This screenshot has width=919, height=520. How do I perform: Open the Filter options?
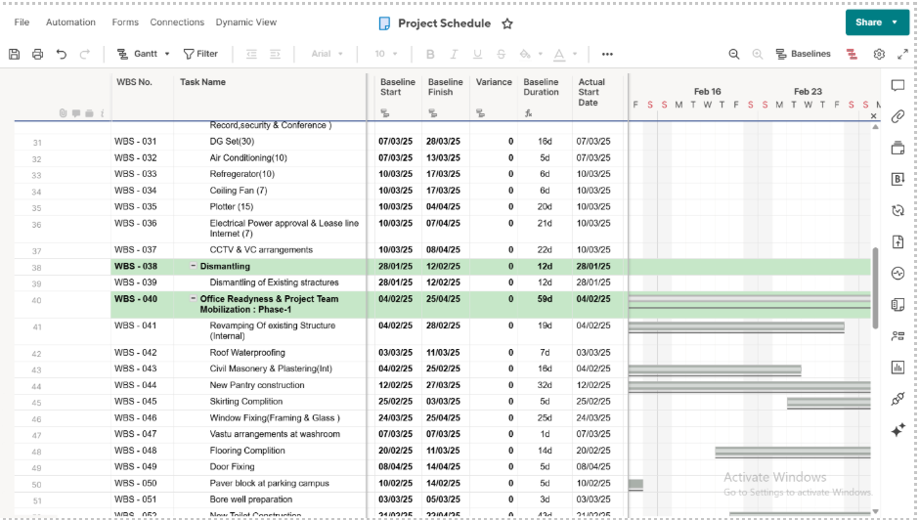[200, 55]
